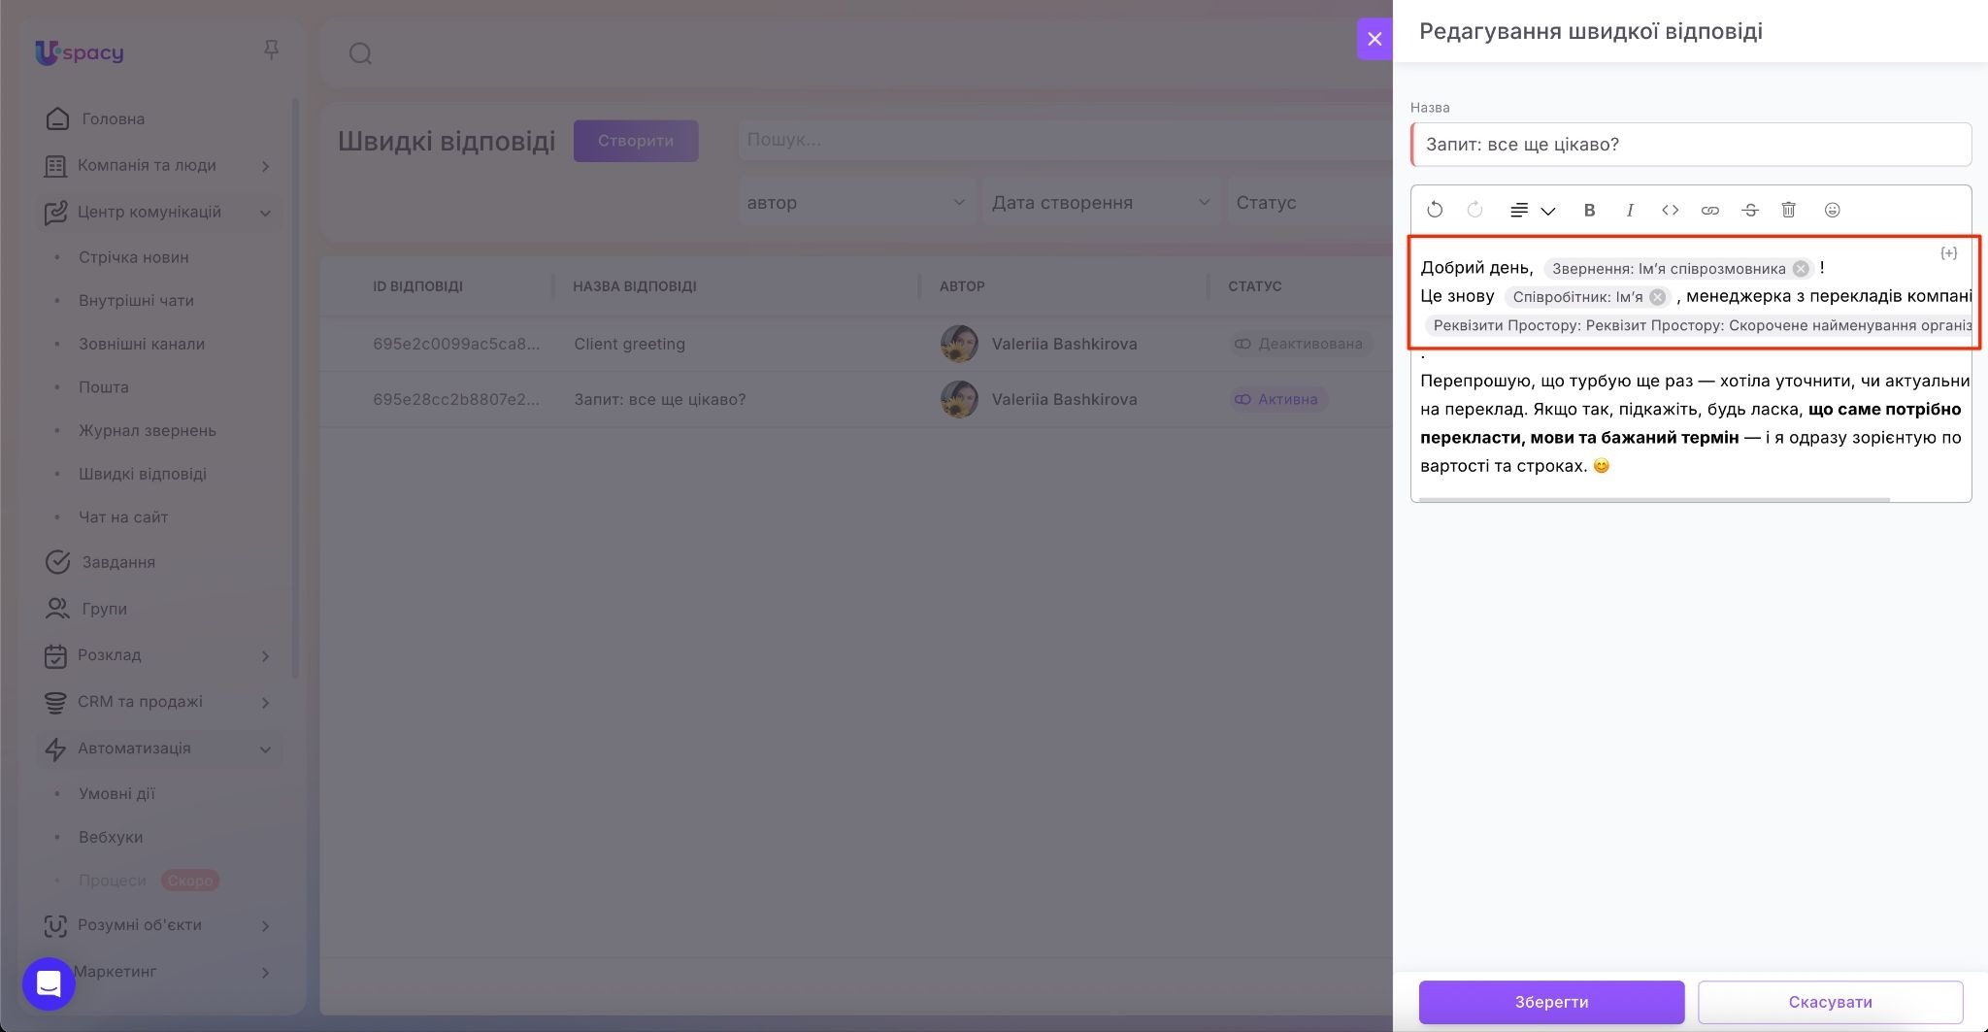Open the emoji picker
The width and height of the screenshot is (1988, 1032).
[1832, 210]
